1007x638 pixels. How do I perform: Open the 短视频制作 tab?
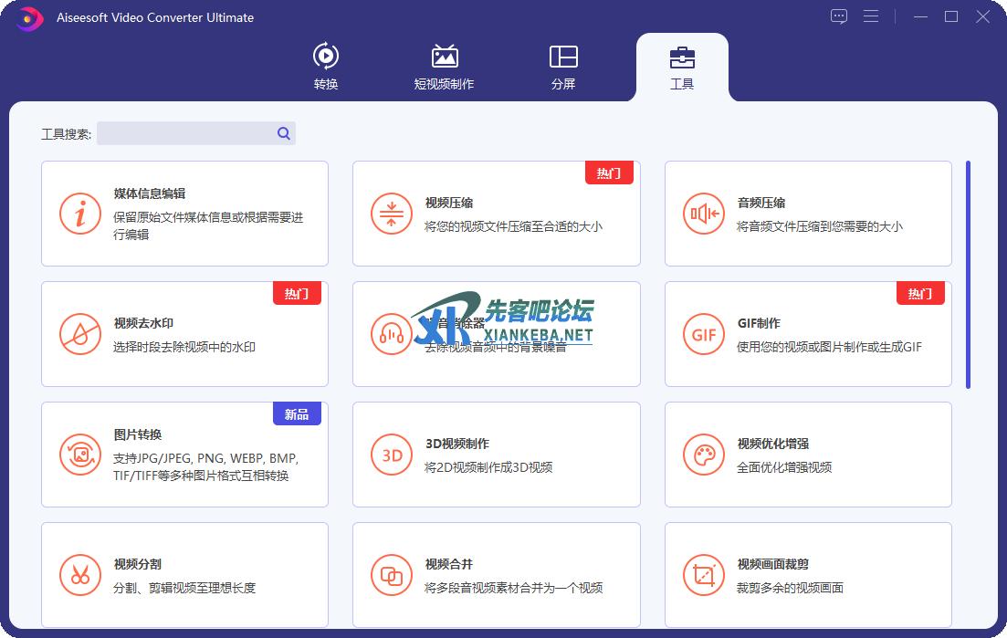[x=444, y=67]
